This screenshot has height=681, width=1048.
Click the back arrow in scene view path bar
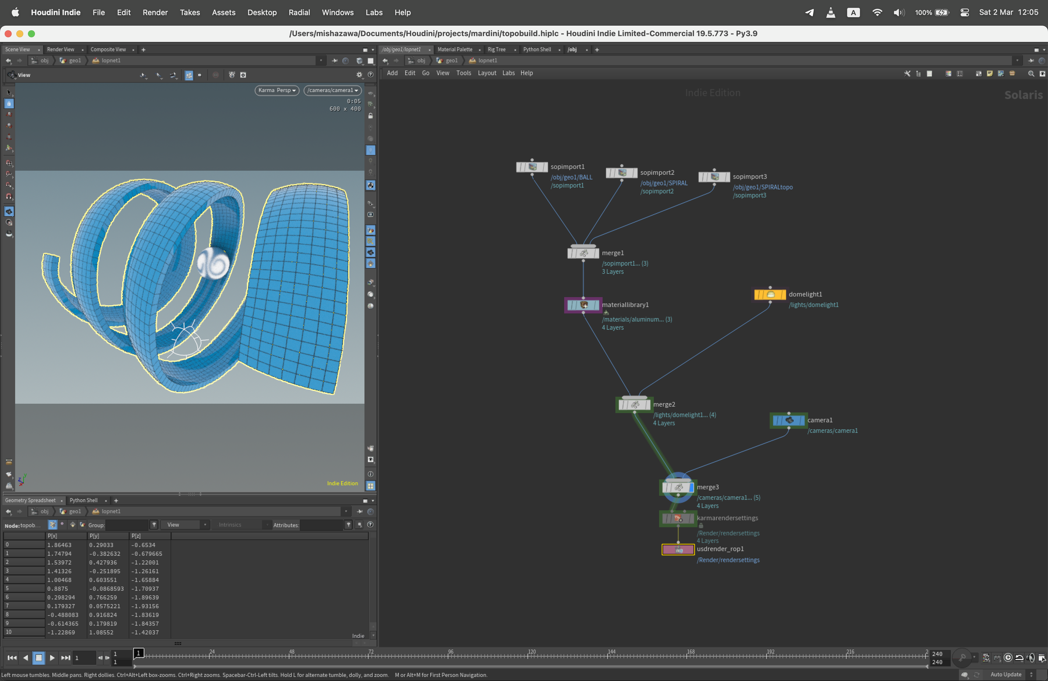pos(8,61)
